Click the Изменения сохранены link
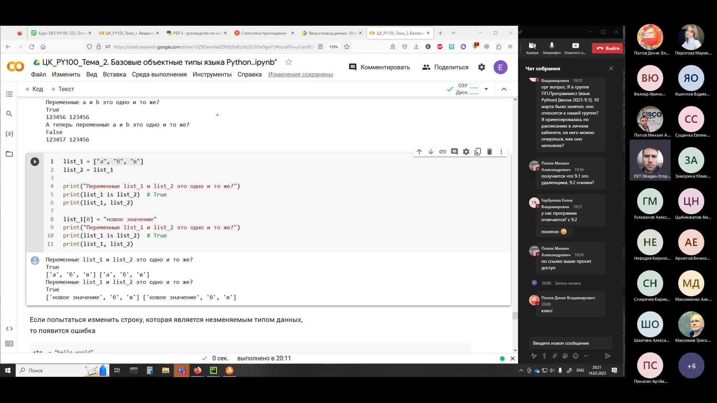 [x=301, y=74]
